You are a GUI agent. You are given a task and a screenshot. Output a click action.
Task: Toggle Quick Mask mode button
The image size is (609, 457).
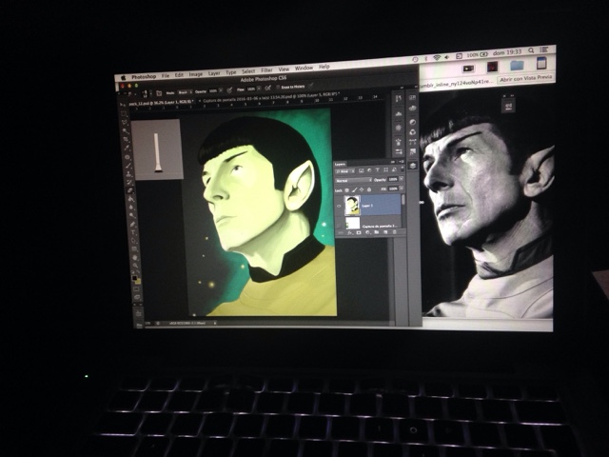[136, 289]
